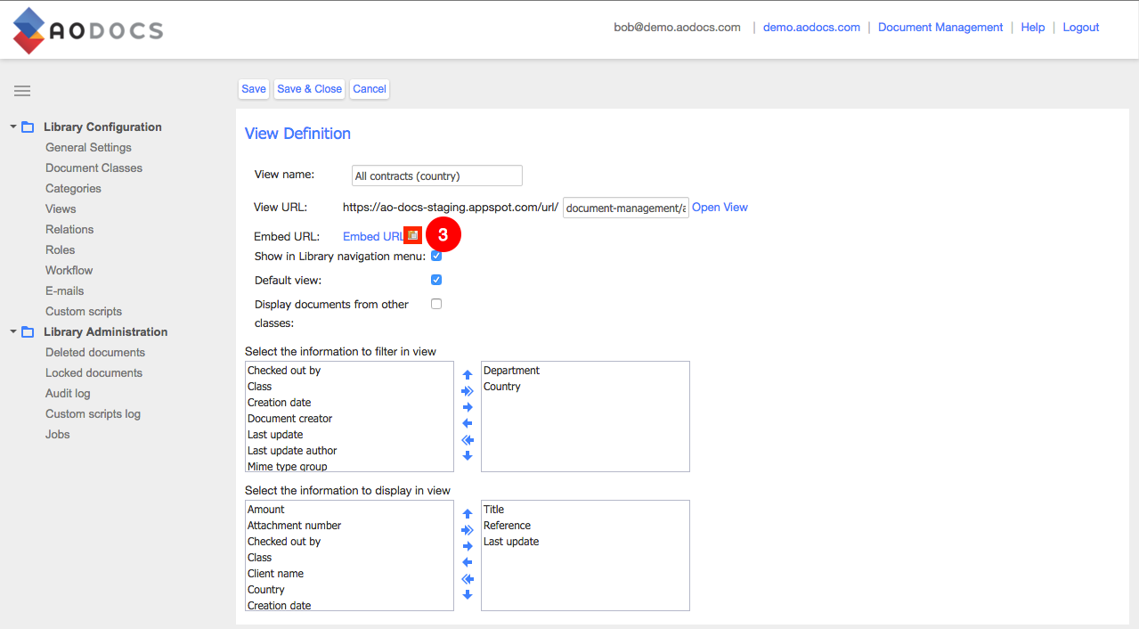Open Document Management in header
1139x629 pixels.
tap(940, 28)
